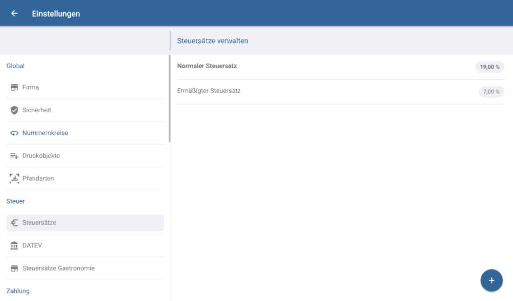Click the Pfandarten icon
513x301 pixels.
(x=14, y=178)
